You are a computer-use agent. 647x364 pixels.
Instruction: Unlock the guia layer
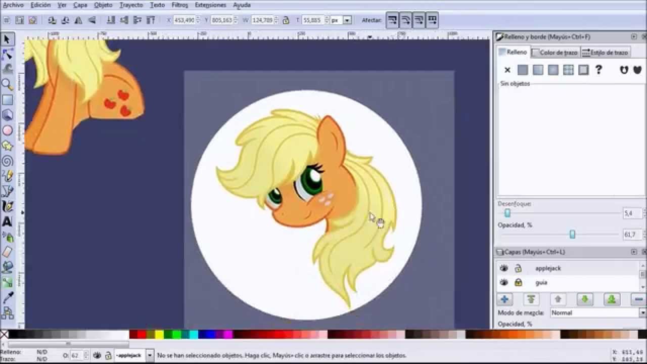(x=518, y=283)
